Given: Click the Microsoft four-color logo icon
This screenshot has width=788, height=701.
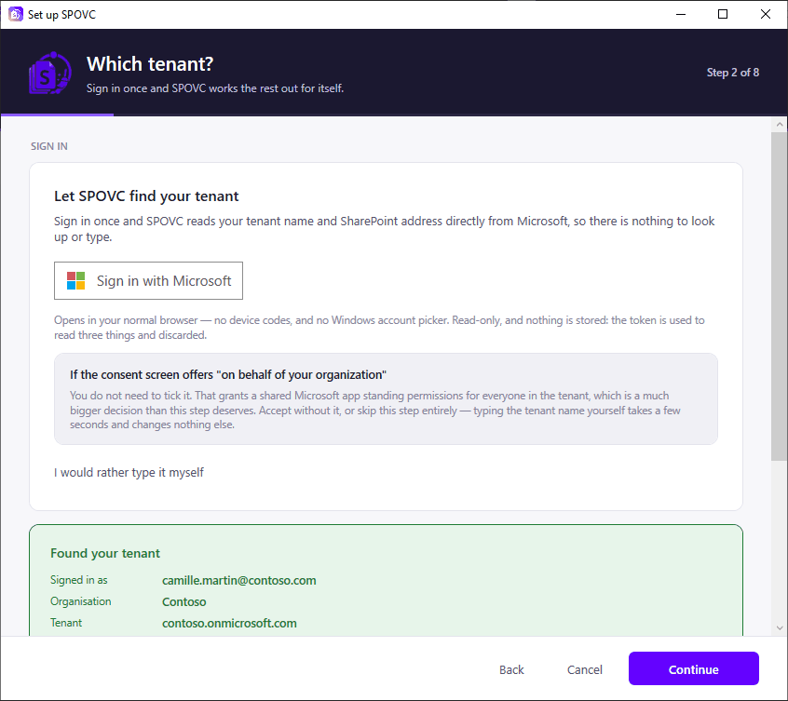Looking at the screenshot, I should 75,281.
